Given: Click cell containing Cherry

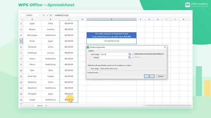Looking at the screenshot, I should 32,65.
